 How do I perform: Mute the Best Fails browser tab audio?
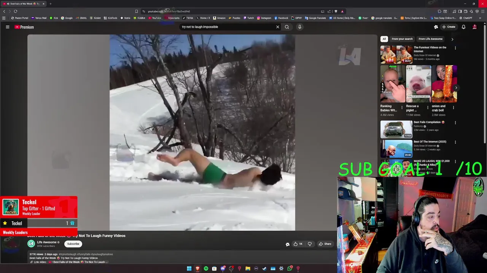point(8,4)
